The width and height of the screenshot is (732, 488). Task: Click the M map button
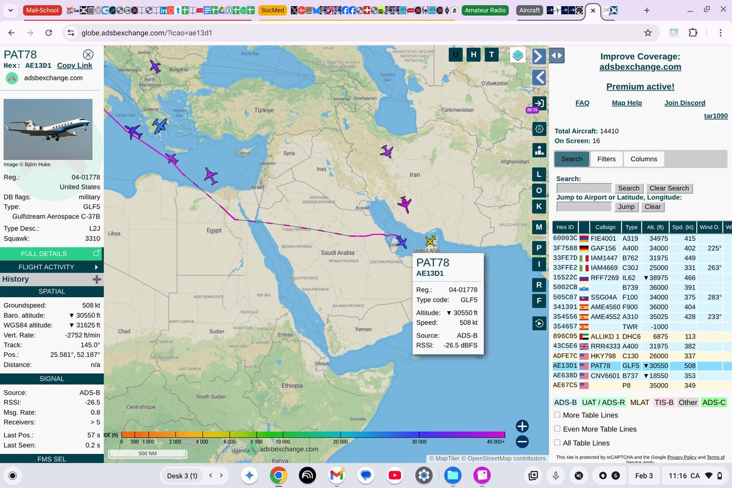click(539, 227)
